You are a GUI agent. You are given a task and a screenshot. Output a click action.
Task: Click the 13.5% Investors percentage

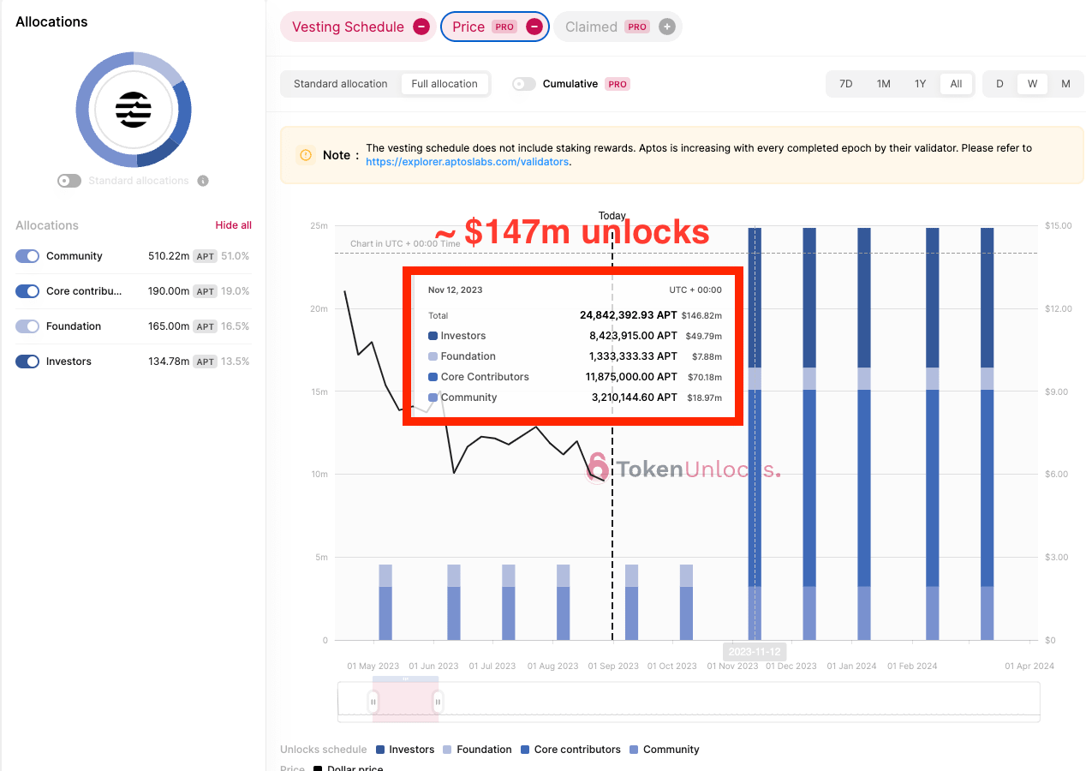(x=236, y=362)
